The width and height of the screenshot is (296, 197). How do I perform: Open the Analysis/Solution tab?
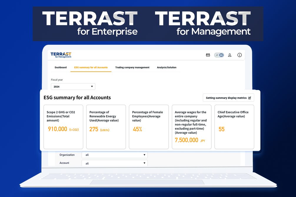(167, 67)
